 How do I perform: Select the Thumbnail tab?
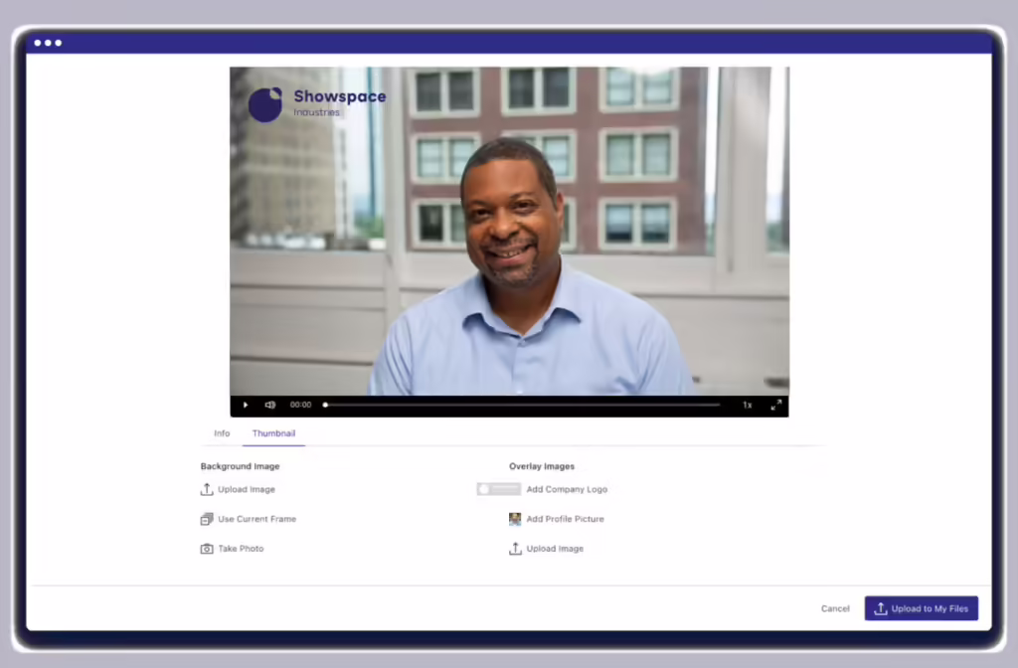(x=273, y=433)
